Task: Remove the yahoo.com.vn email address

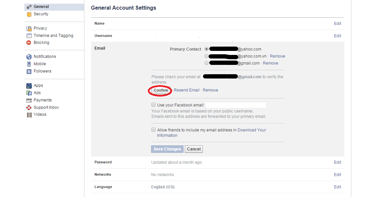Action: coord(277,56)
